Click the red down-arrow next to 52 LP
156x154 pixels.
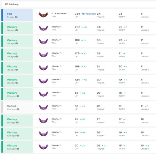click(80, 106)
